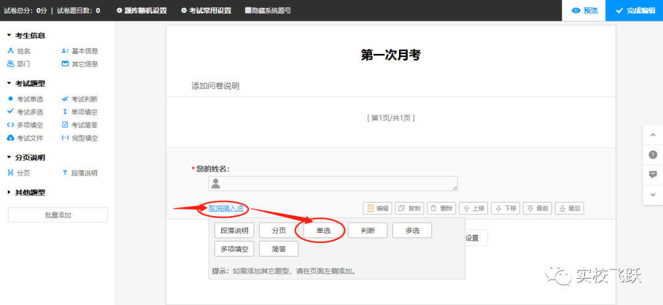
Task: Toggle the 隐藏系统题号 checkbox
Action: click(x=248, y=10)
